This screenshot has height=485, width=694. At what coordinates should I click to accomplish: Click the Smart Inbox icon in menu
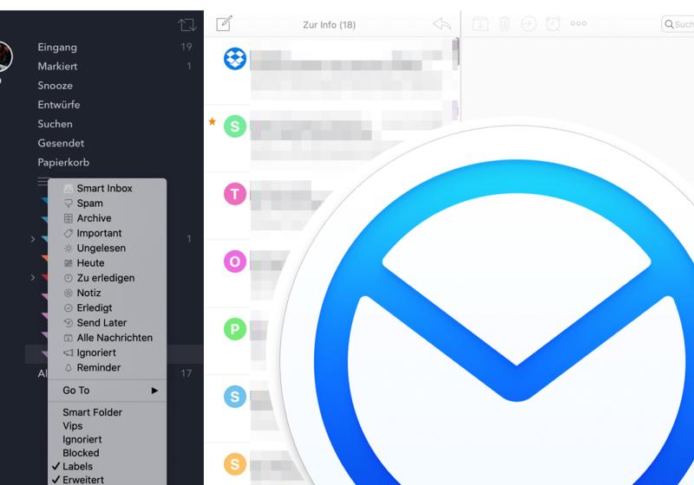pos(69,189)
